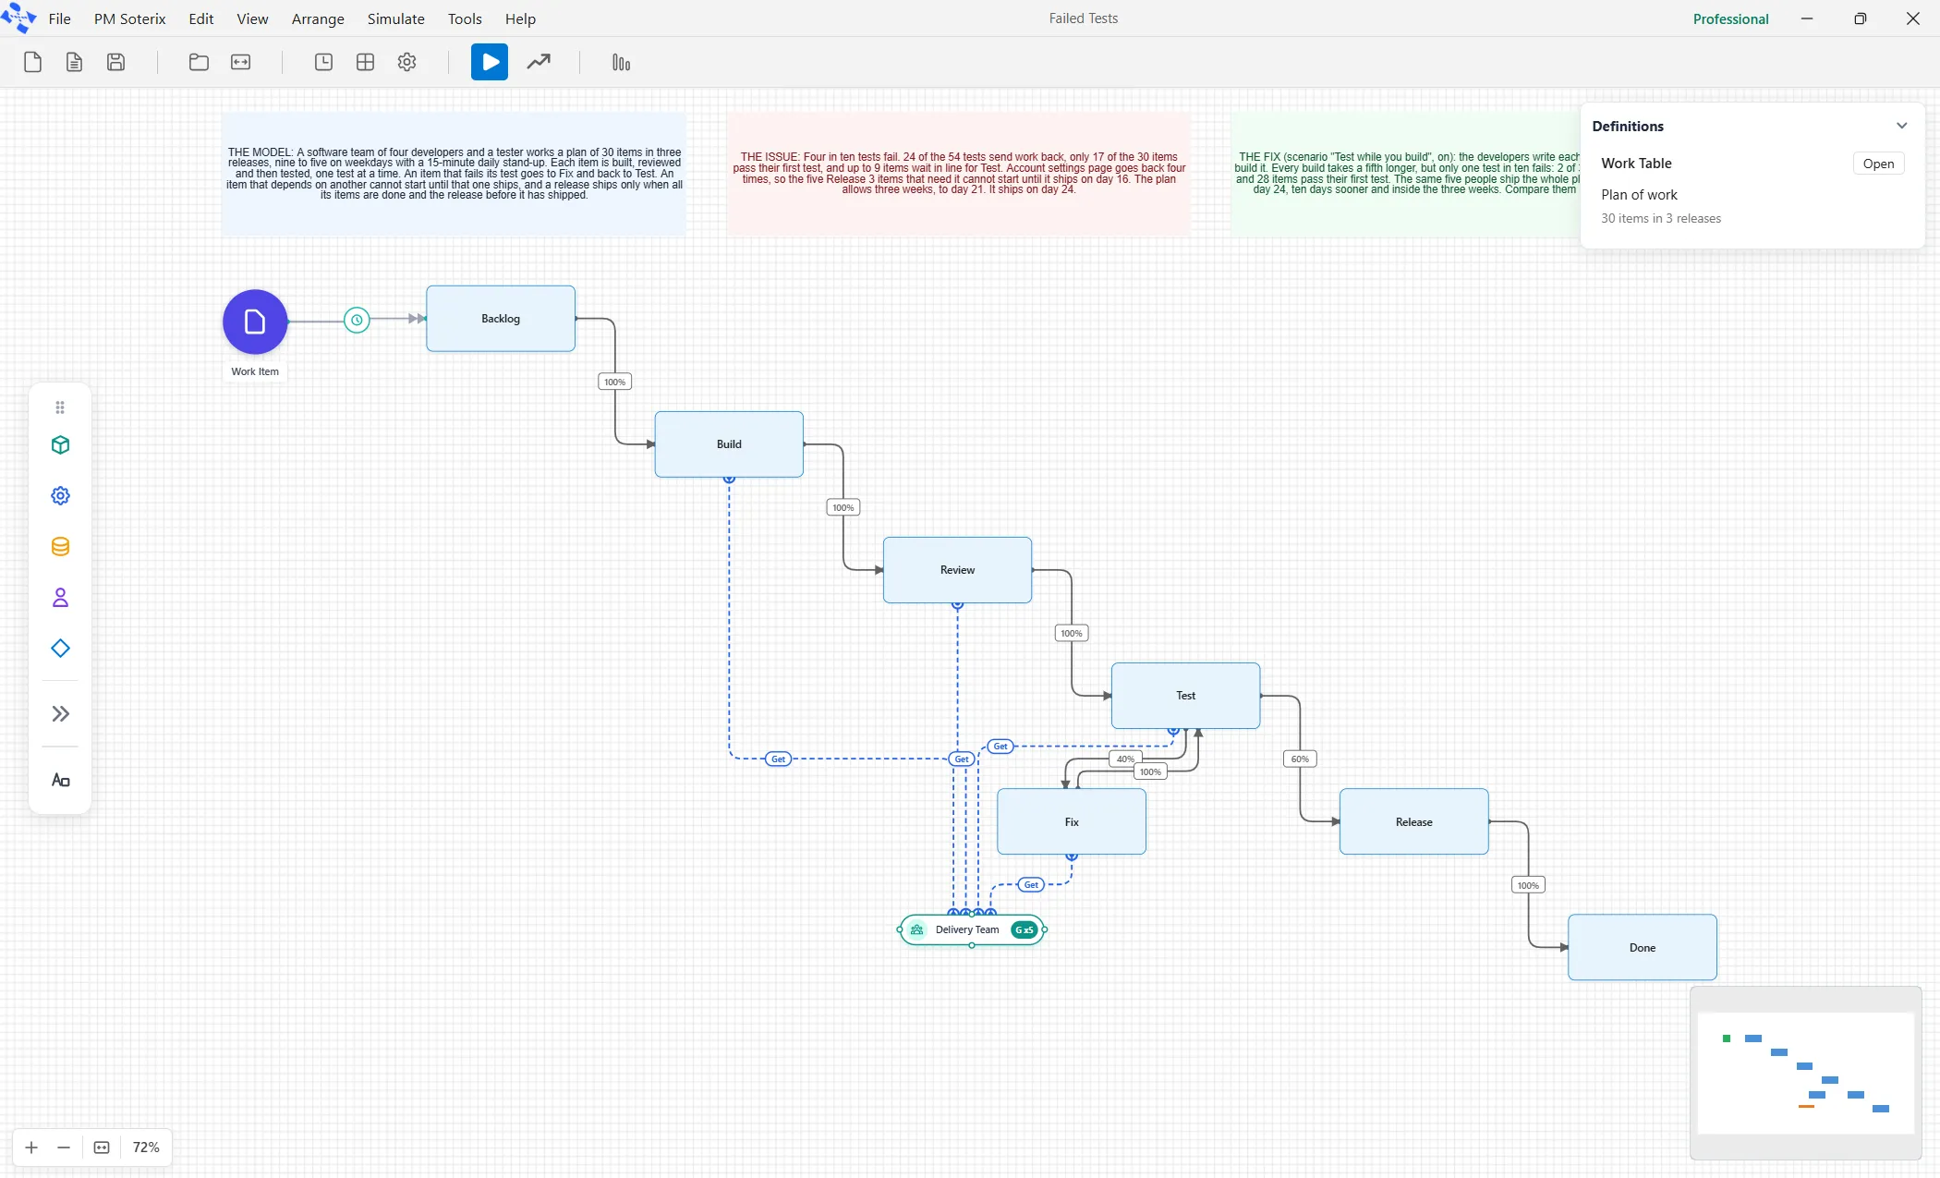Click the fit-width arrows toolbar icon
This screenshot has height=1178, width=1940.
tap(240, 62)
